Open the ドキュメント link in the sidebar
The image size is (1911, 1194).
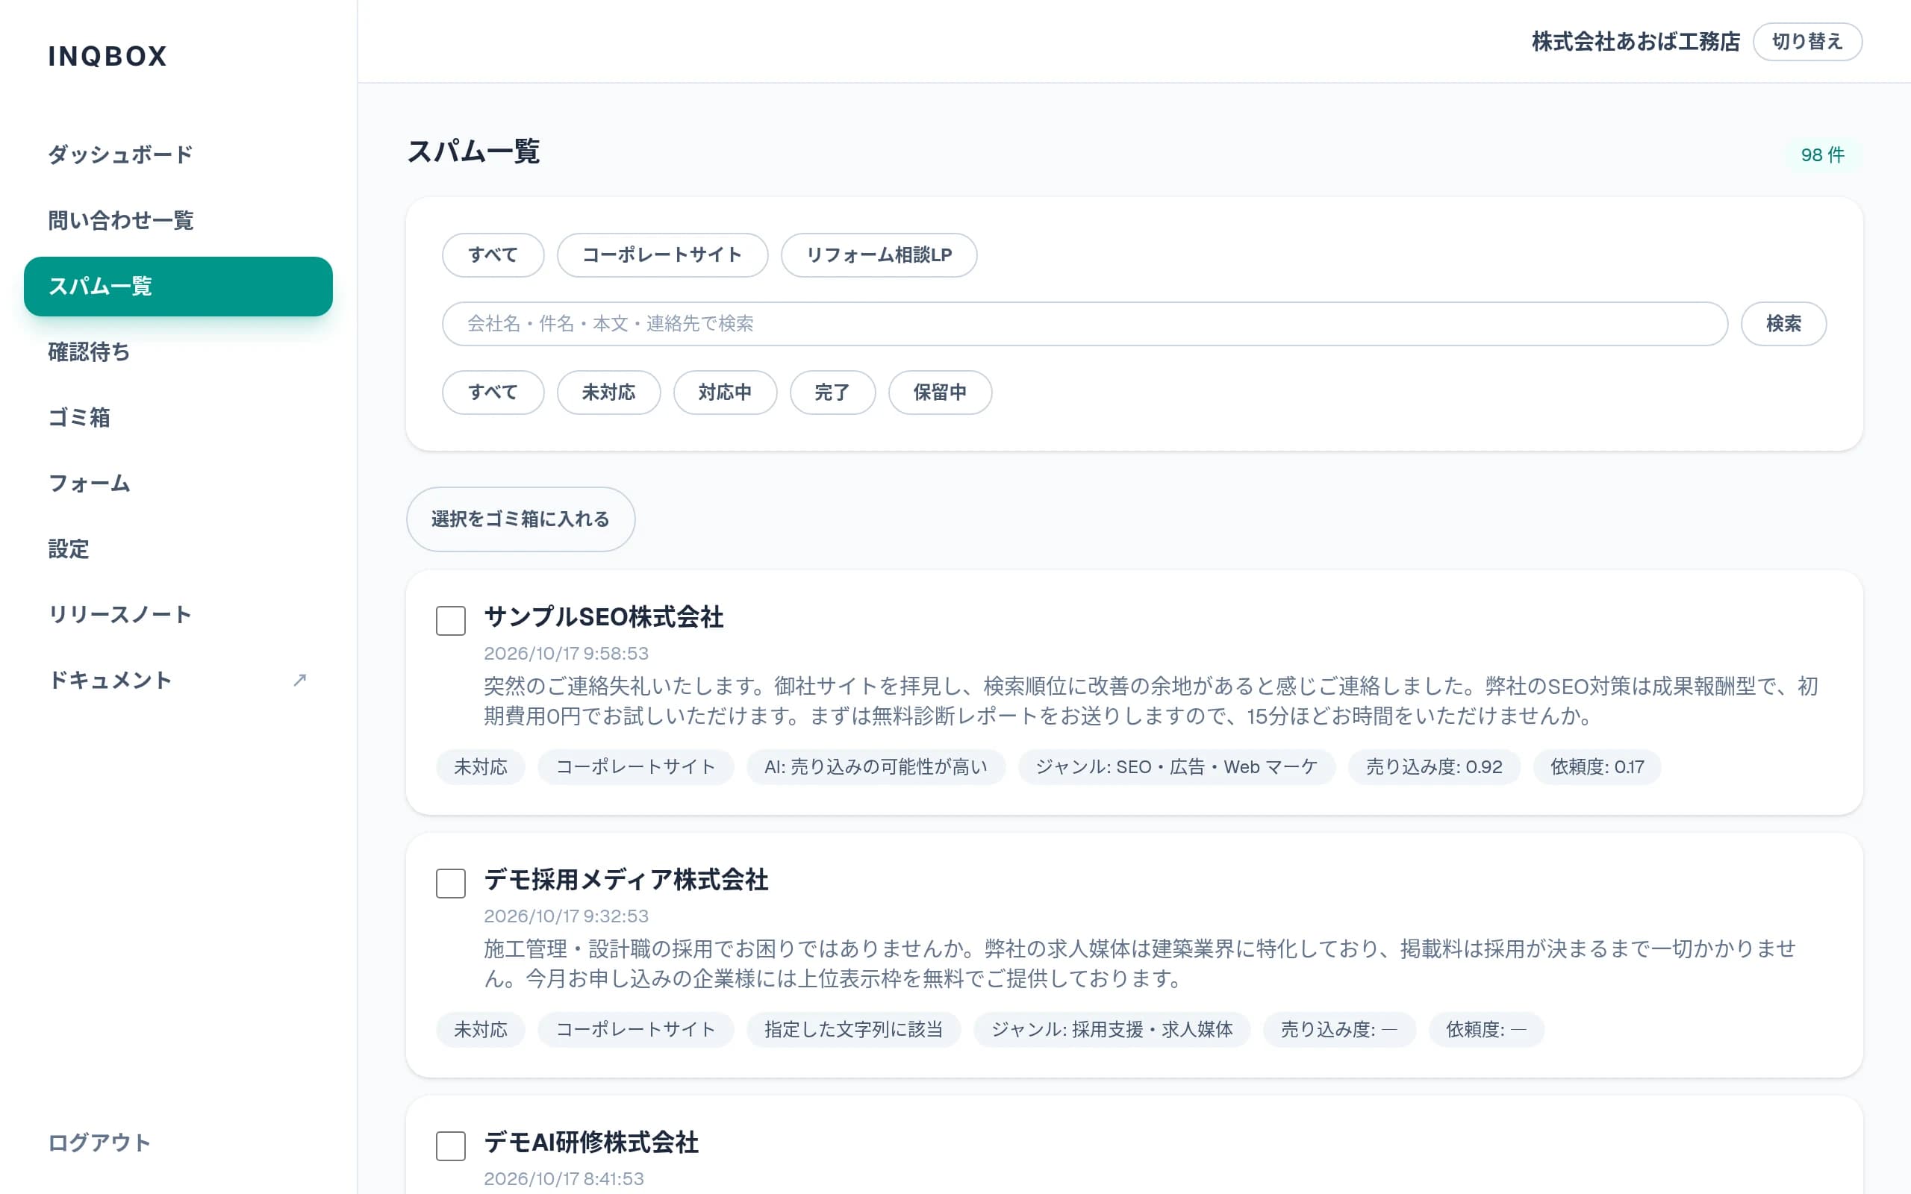(178, 680)
